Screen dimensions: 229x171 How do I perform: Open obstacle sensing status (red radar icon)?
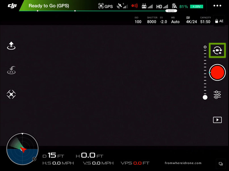pos(134,6)
